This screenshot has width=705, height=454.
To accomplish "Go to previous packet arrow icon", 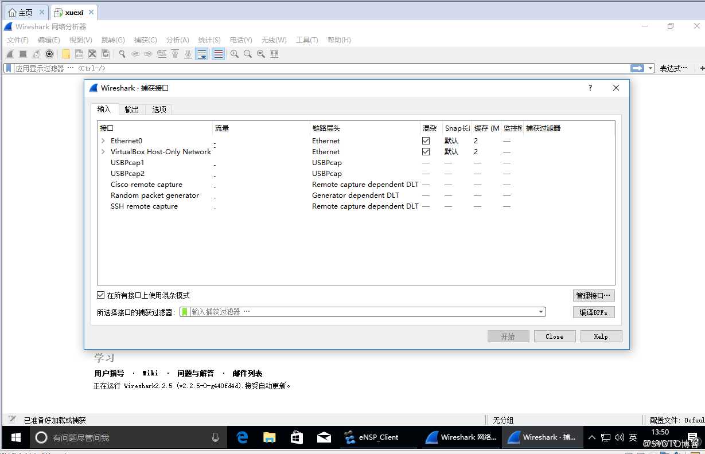I will pyautogui.click(x=135, y=54).
